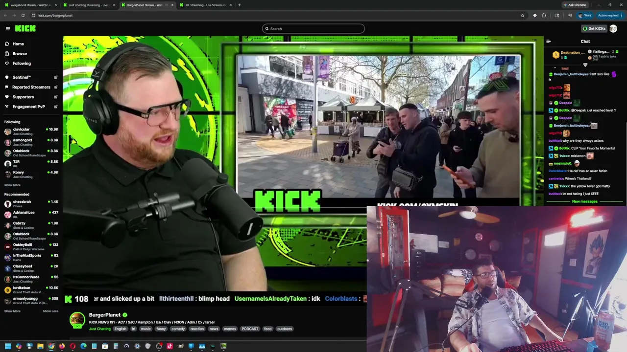Open Microsoft Edge from taskbar
The height and width of the screenshot is (352, 627).
(83, 346)
